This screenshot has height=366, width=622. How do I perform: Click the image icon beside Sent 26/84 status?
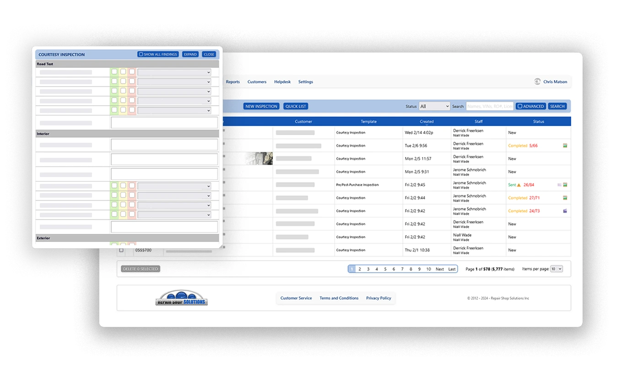point(565,184)
